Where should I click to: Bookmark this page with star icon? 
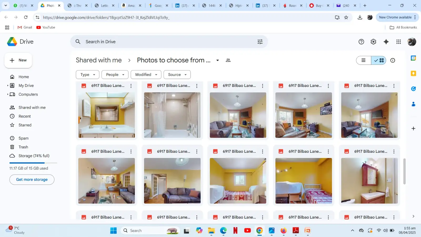coord(346,17)
